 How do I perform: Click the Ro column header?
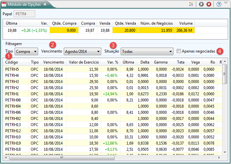coord(209,62)
